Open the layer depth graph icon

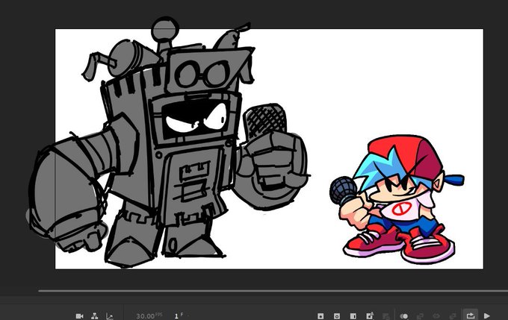110,316
